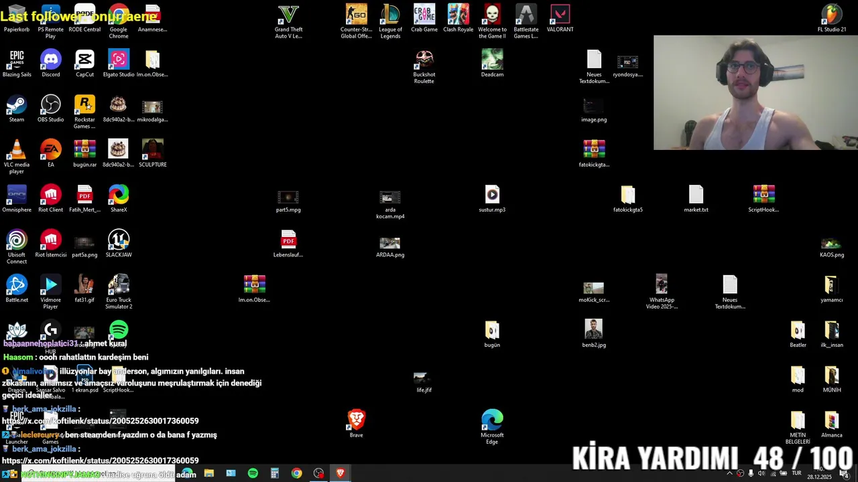Screen dimensions: 858x482
Task: Open the Grand Theft Auto V desktop icon
Action: pyautogui.click(x=288, y=21)
